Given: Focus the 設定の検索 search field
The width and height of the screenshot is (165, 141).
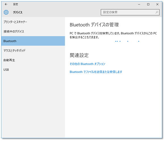Looking at the screenshot, I should click(130, 12).
